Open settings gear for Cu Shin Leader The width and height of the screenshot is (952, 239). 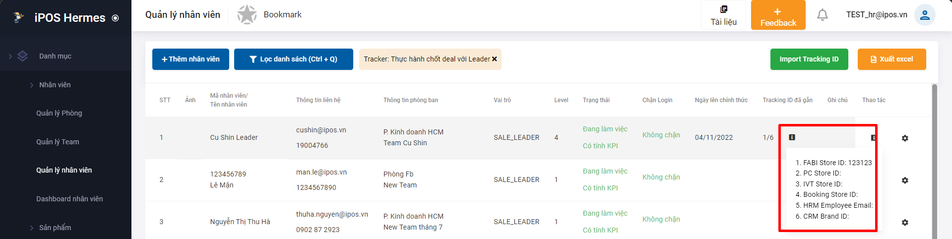click(x=905, y=138)
